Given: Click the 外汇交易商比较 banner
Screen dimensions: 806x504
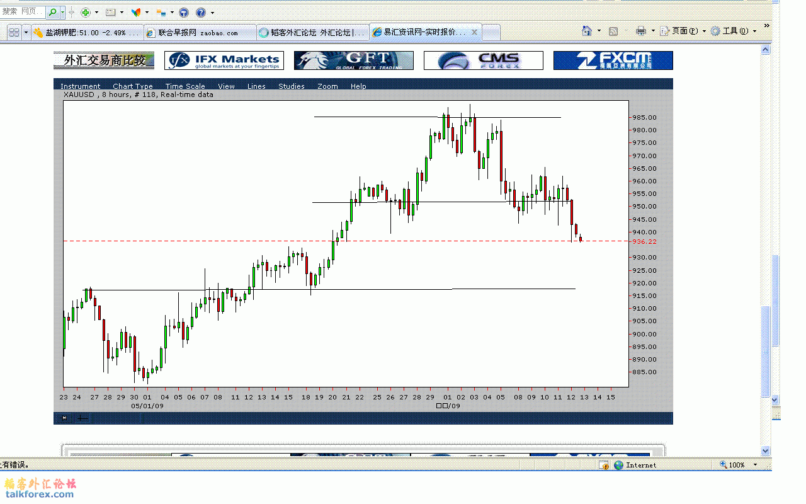Looking at the screenshot, I should [x=104, y=60].
